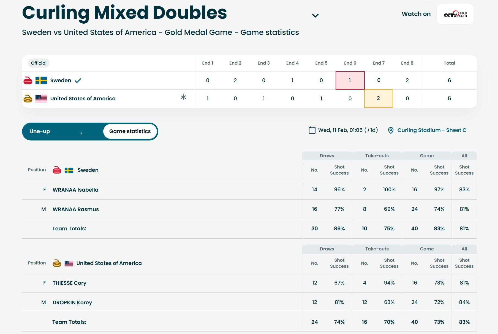
Task: Click the red stone icon in Sweden stats header
Action: [x=57, y=170]
